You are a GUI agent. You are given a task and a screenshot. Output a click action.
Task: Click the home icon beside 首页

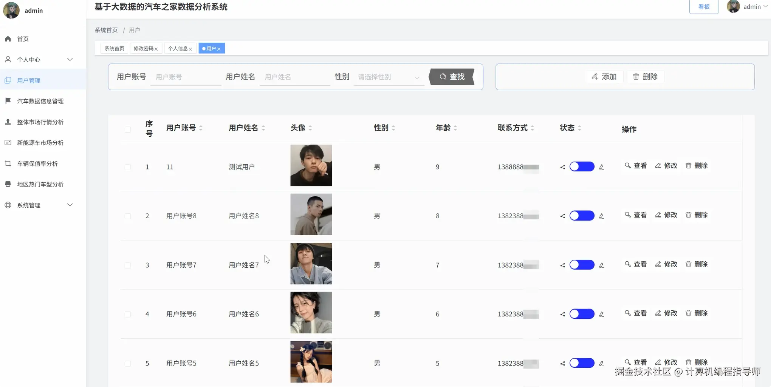click(8, 39)
